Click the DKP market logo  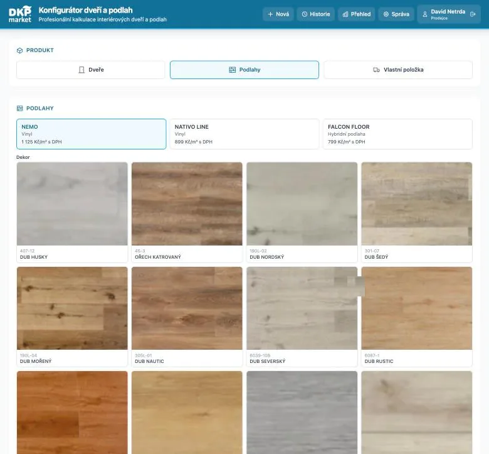(20, 14)
